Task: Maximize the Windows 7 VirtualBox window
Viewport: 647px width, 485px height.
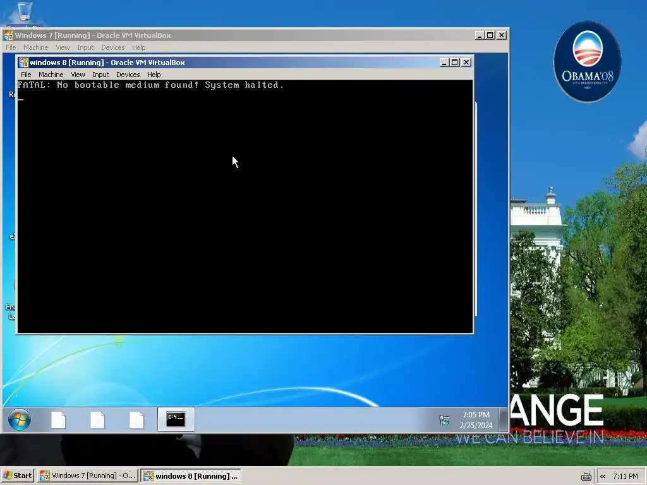Action: coord(490,35)
